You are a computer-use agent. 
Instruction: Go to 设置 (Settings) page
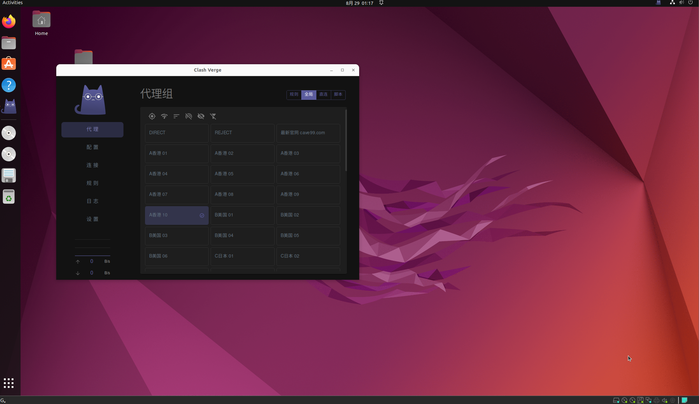[x=92, y=219]
